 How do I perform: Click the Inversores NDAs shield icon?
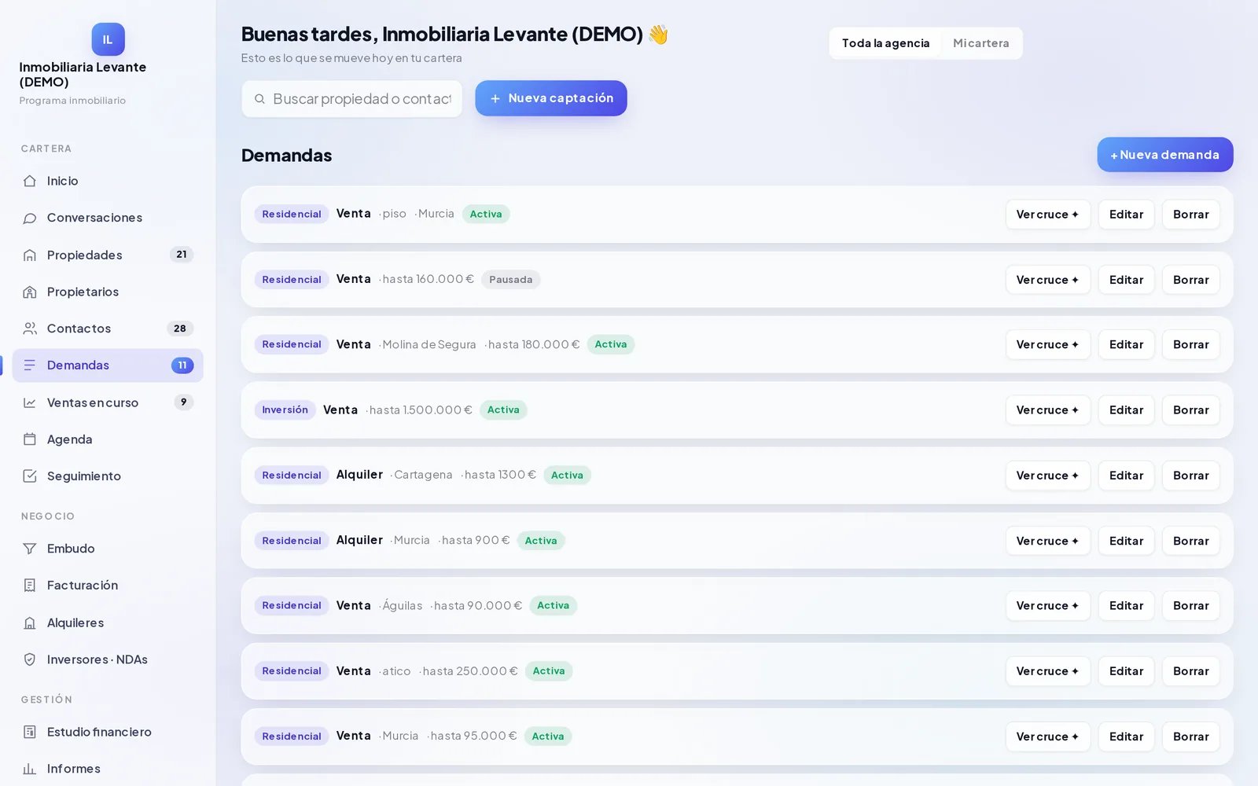(30, 659)
